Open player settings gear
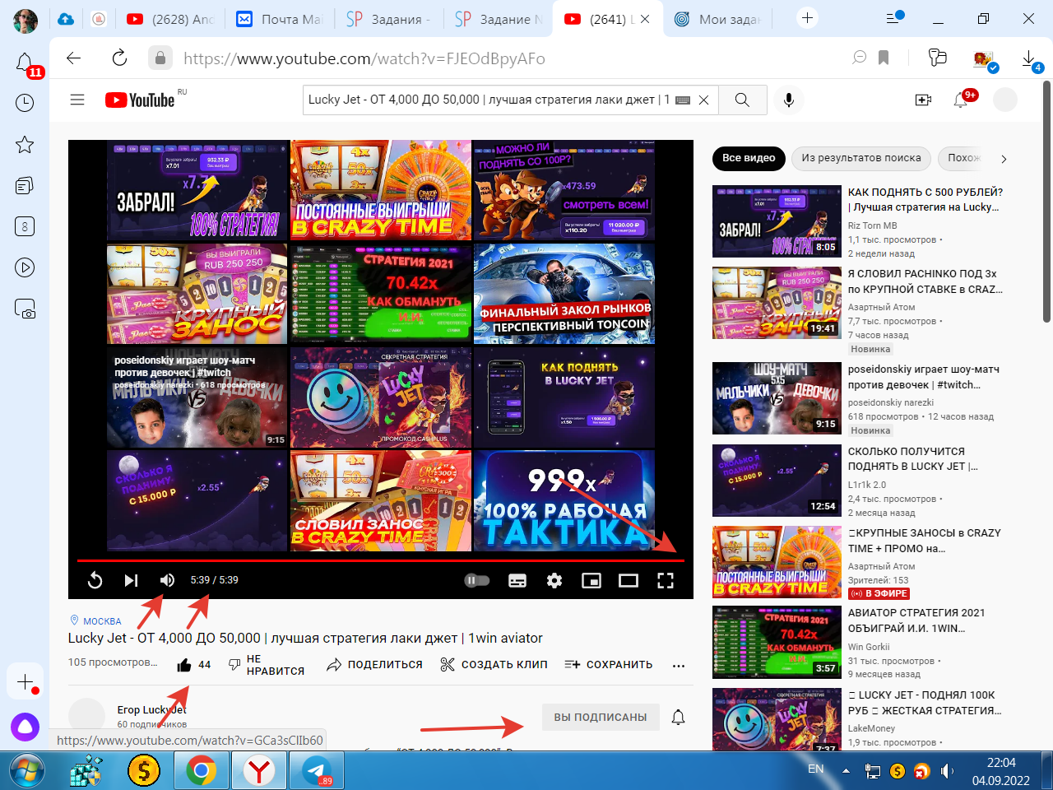This screenshot has width=1053, height=790. coord(554,580)
